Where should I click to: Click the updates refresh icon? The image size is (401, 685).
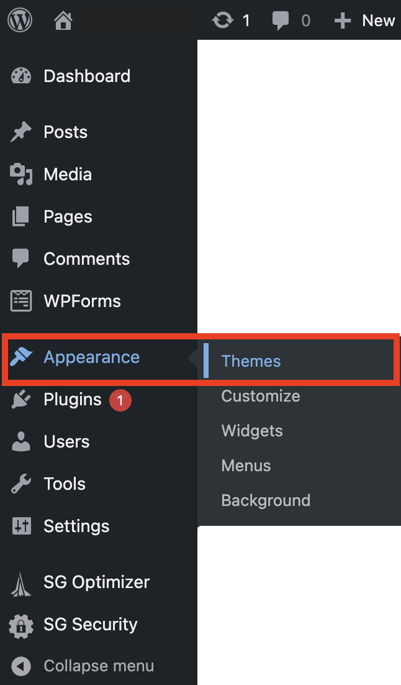coord(222,21)
